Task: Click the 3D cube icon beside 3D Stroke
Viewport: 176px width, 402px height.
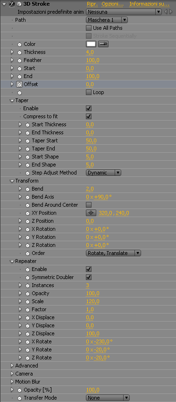Action: [x=19, y=4]
